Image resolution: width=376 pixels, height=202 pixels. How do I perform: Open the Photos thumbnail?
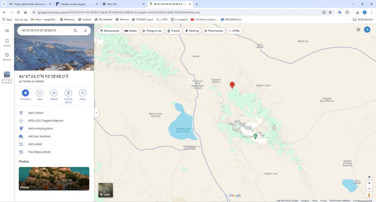click(x=54, y=178)
